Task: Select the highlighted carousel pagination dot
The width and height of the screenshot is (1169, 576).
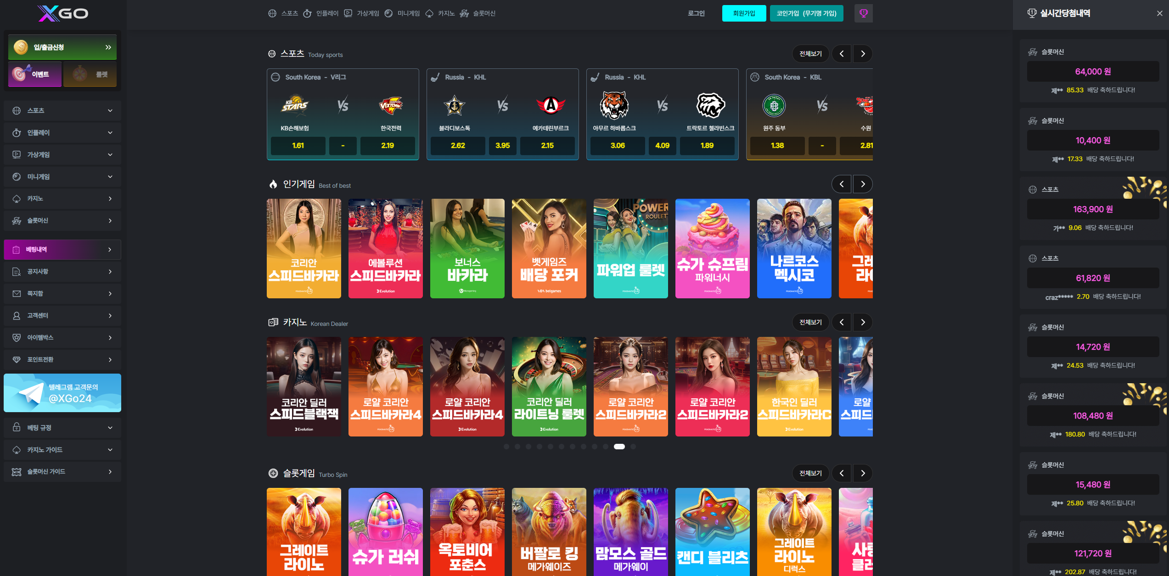Action: point(619,447)
